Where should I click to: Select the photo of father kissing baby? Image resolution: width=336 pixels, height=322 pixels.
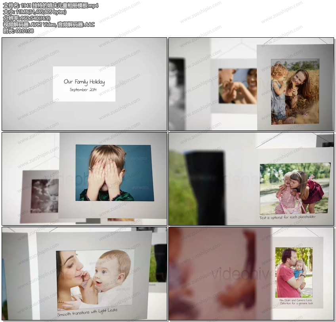(294, 272)
